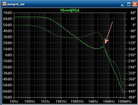Click the 100KHz frequency axis label
This screenshot has width=138, height=105.
[x=77, y=101]
